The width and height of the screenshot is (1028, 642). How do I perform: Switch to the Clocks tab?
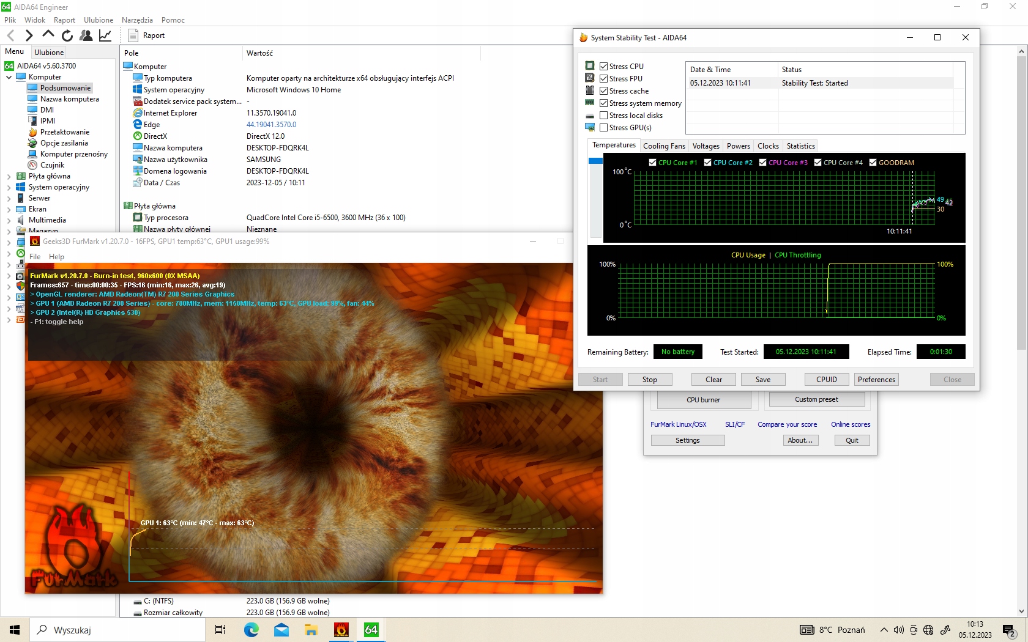pos(768,146)
